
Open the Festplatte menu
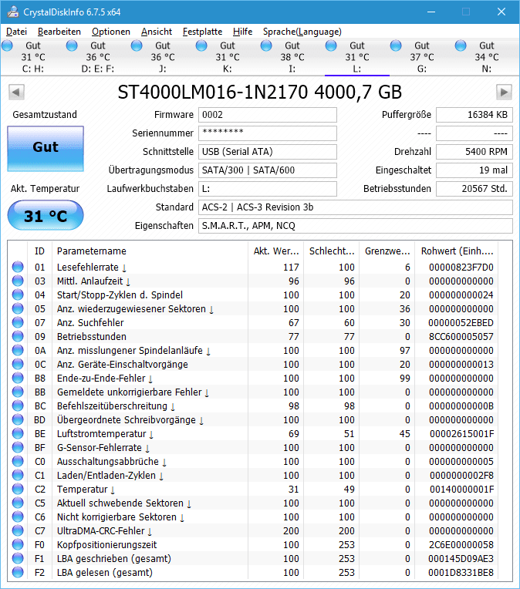coord(202,32)
